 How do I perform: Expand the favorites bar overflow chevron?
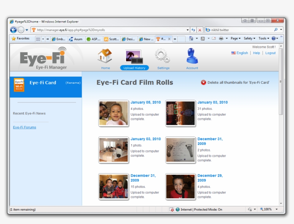coord(48,39)
